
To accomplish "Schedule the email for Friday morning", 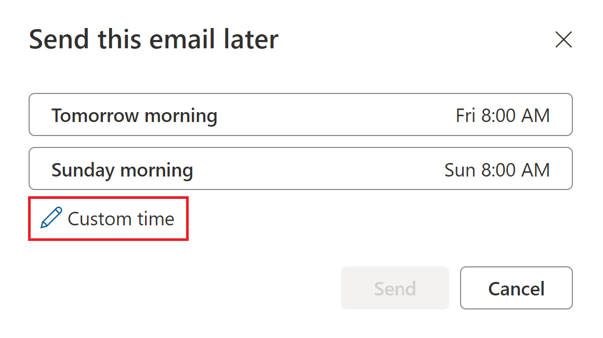I will click(x=300, y=114).
